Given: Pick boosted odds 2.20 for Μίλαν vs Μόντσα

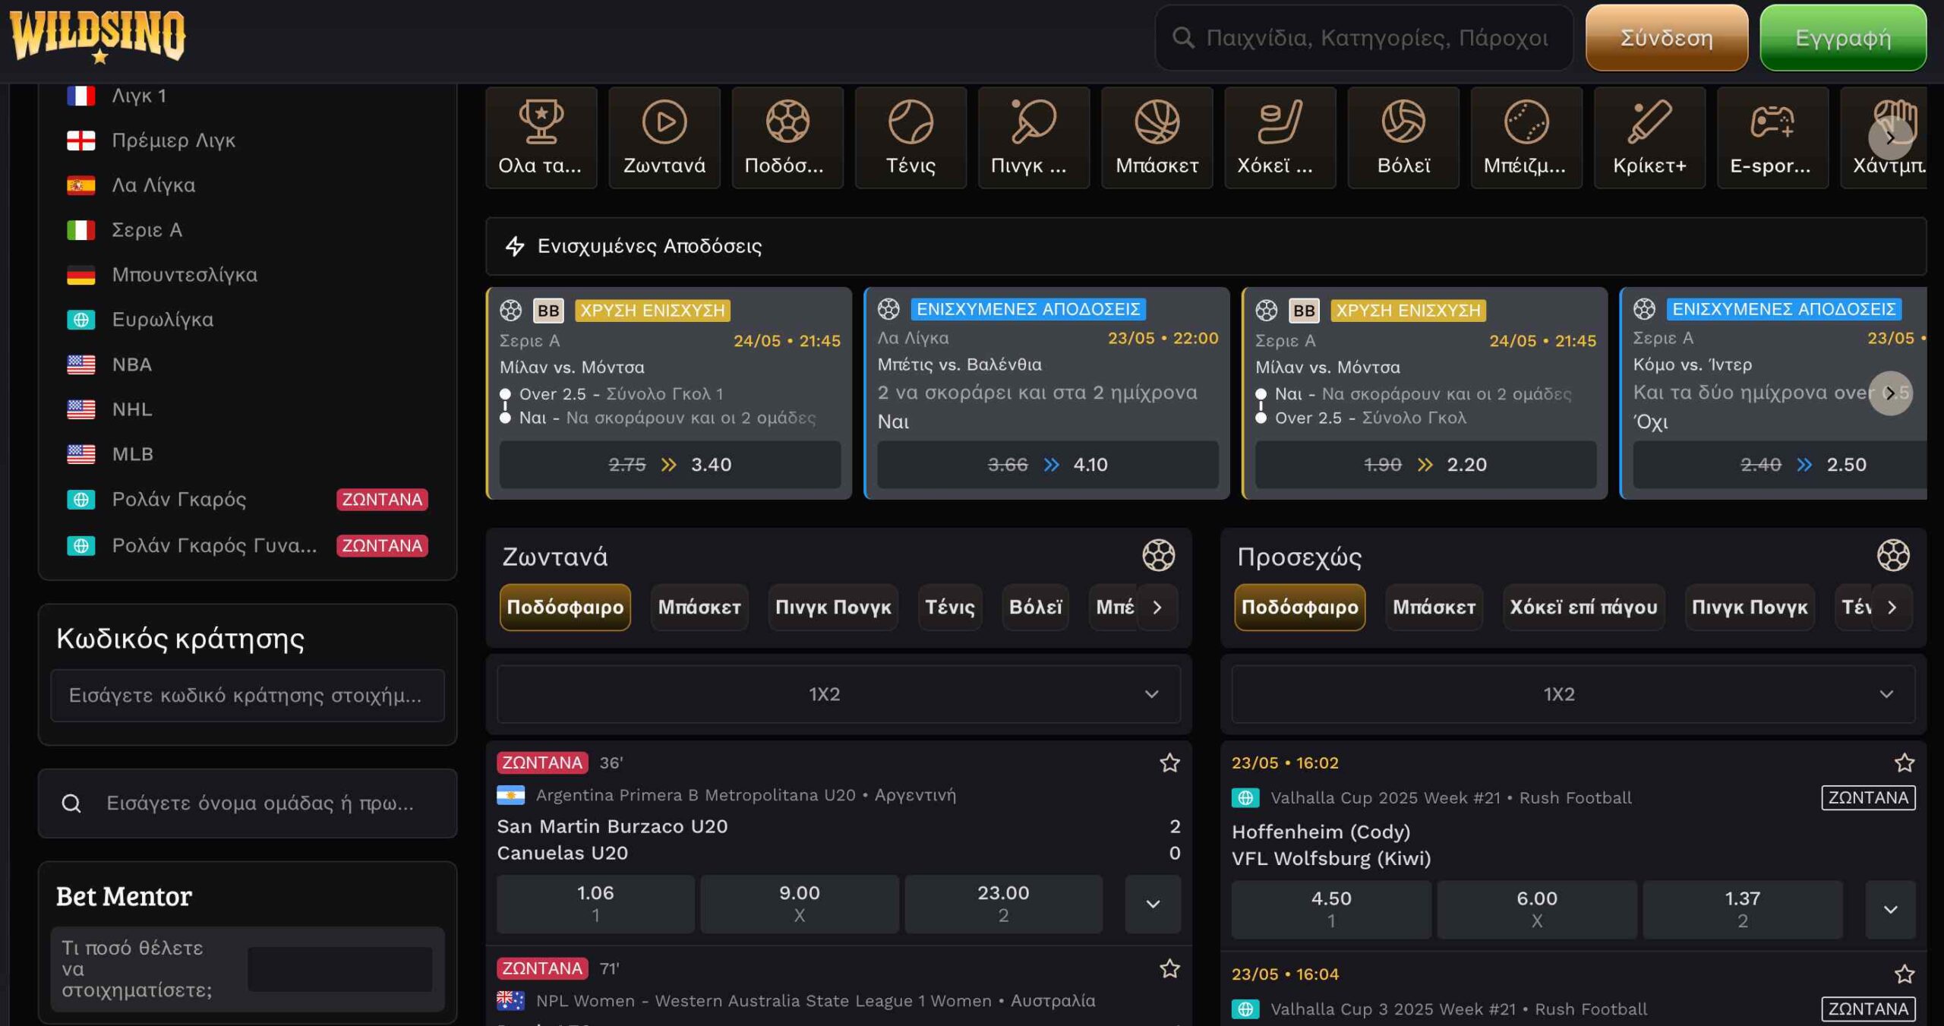Looking at the screenshot, I should pyautogui.click(x=1425, y=465).
